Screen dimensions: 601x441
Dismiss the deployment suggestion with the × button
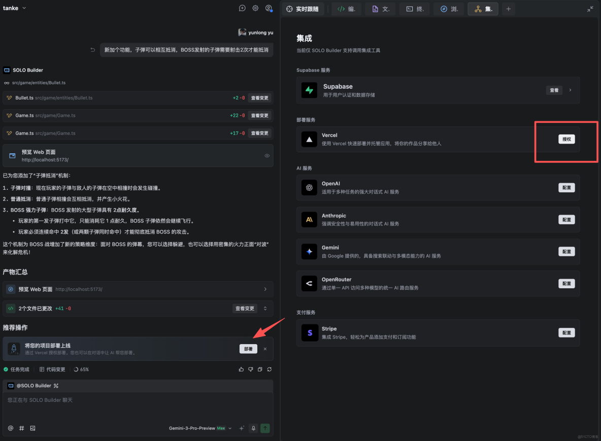pos(264,349)
